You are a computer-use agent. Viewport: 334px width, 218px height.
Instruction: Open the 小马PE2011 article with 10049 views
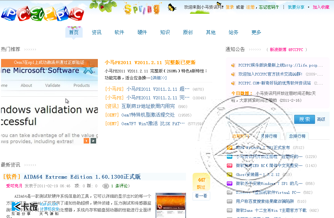click(158, 98)
